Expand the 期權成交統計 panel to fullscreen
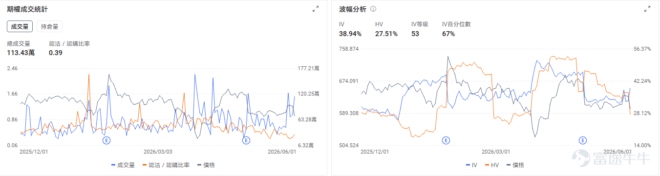 316,9
